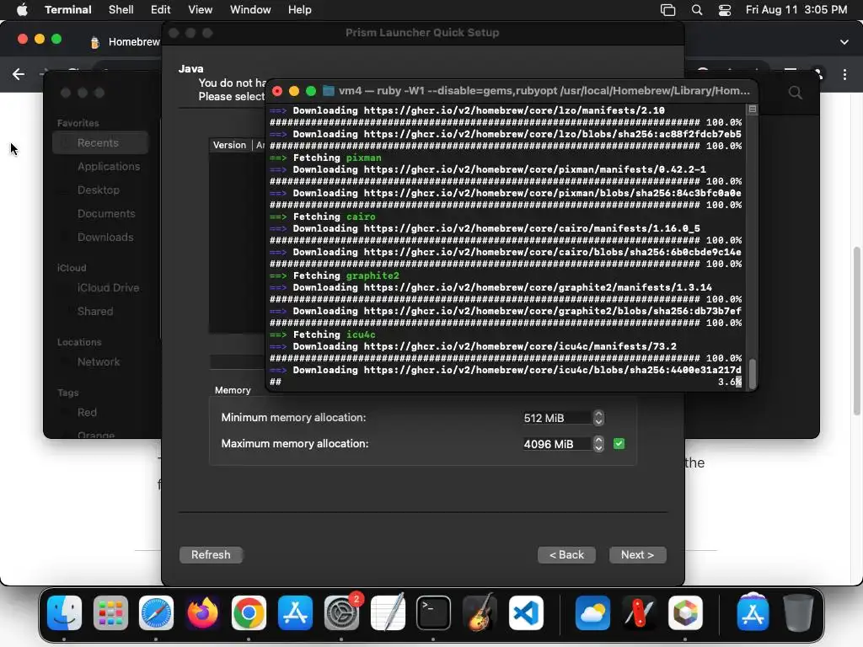Image resolution: width=863 pixels, height=647 pixels.
Task: Open Terminal icon in the dock
Action: (x=434, y=612)
